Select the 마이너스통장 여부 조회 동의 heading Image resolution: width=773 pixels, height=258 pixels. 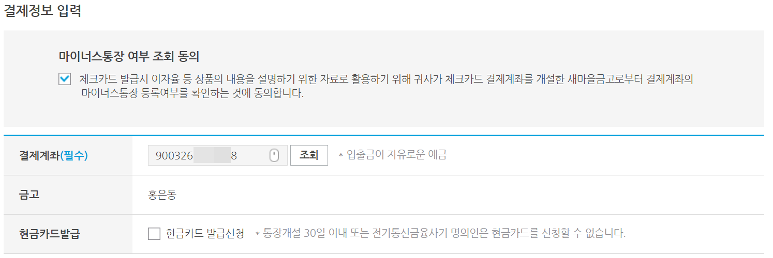pyautogui.click(x=129, y=56)
